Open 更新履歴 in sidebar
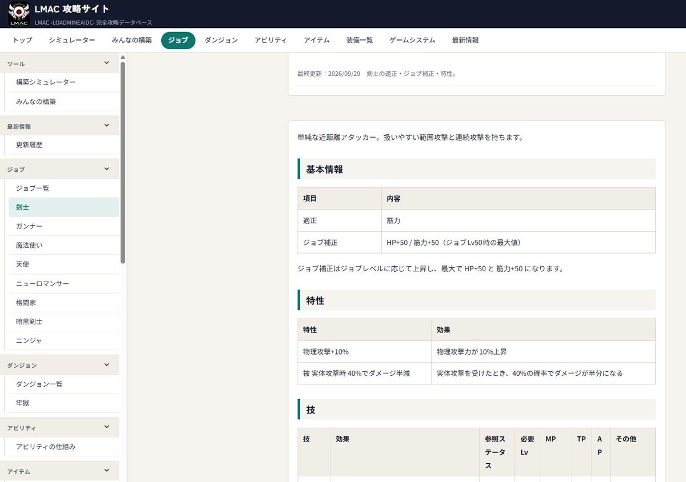This screenshot has height=482, width=686. click(64, 145)
